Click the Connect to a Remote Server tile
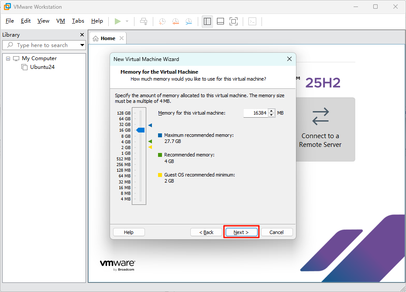 click(x=326, y=129)
